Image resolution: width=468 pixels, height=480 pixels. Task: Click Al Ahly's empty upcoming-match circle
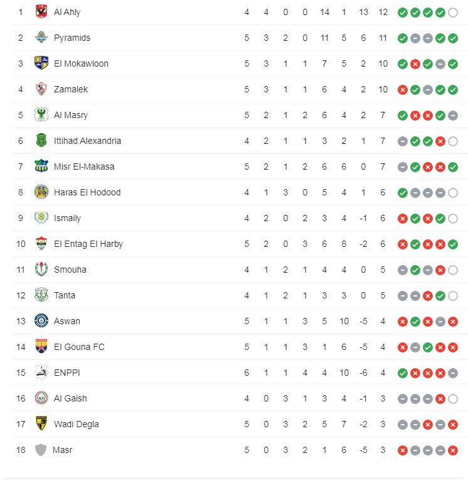[453, 12]
